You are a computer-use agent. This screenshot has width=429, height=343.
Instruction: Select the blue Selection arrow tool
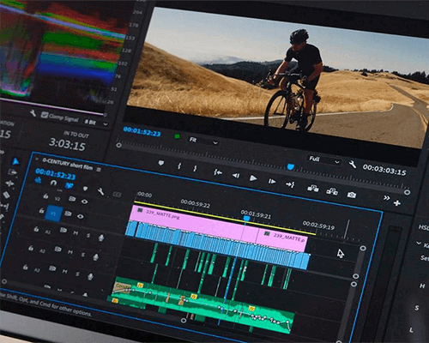[15, 162]
